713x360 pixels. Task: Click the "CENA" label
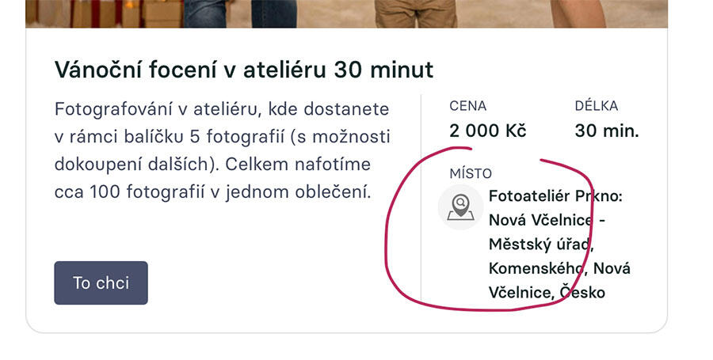[467, 106]
